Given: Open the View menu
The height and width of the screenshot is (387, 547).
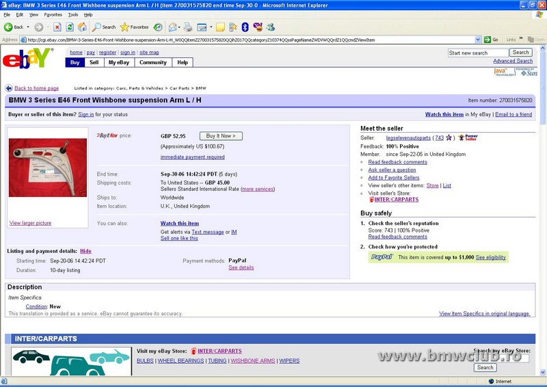Looking at the screenshot, I should [34, 14].
